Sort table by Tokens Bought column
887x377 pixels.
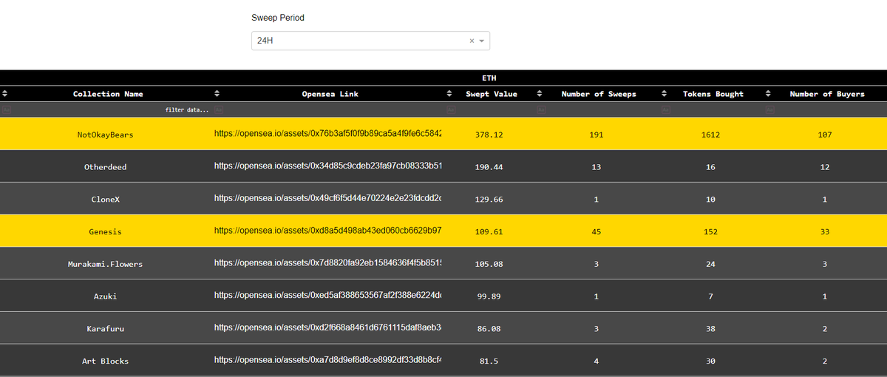(x=664, y=94)
